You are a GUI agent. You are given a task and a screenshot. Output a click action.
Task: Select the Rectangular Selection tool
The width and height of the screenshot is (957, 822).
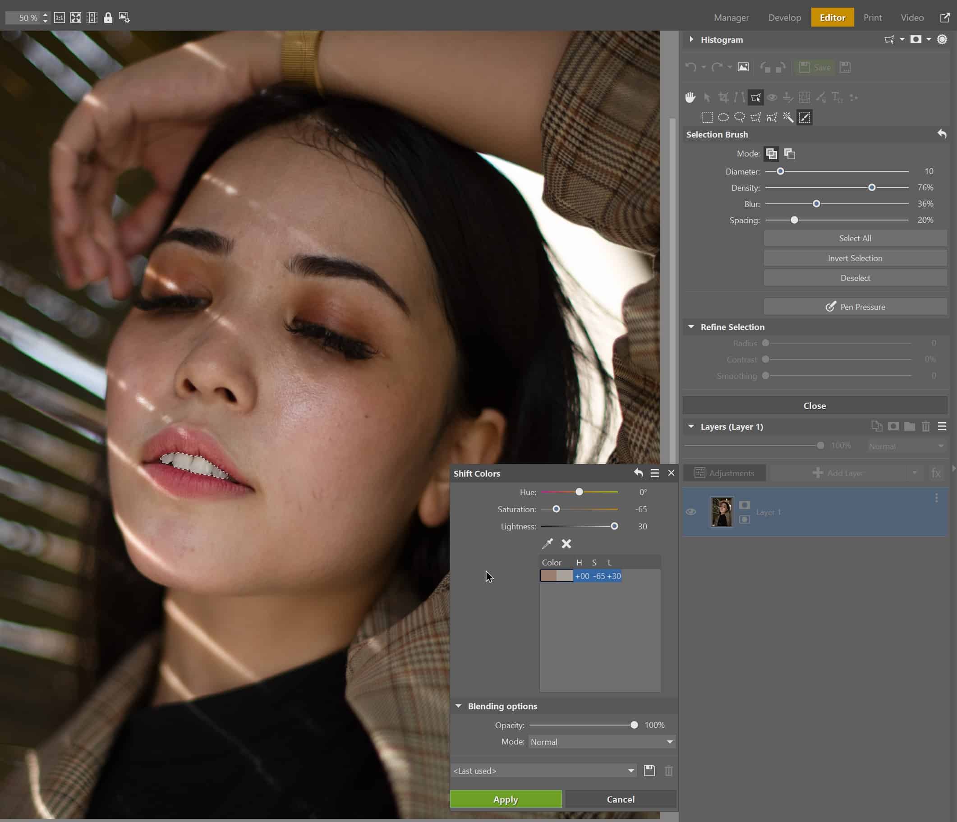point(707,117)
